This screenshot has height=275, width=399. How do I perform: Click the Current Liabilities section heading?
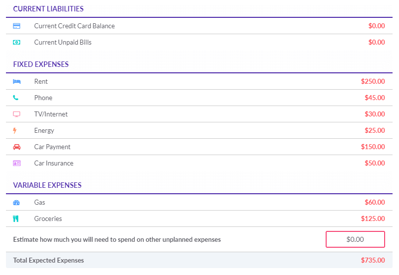point(49,9)
